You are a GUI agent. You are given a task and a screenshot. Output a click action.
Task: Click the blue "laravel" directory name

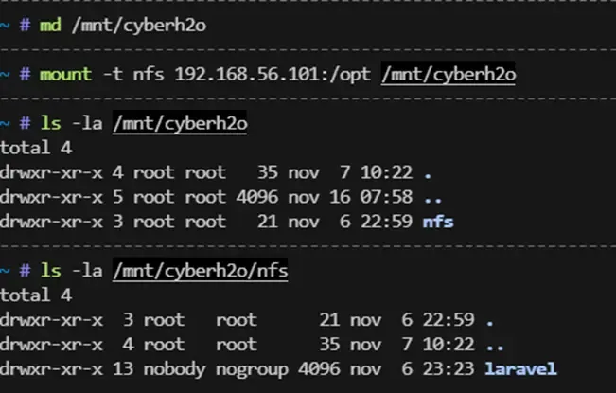[x=519, y=368]
